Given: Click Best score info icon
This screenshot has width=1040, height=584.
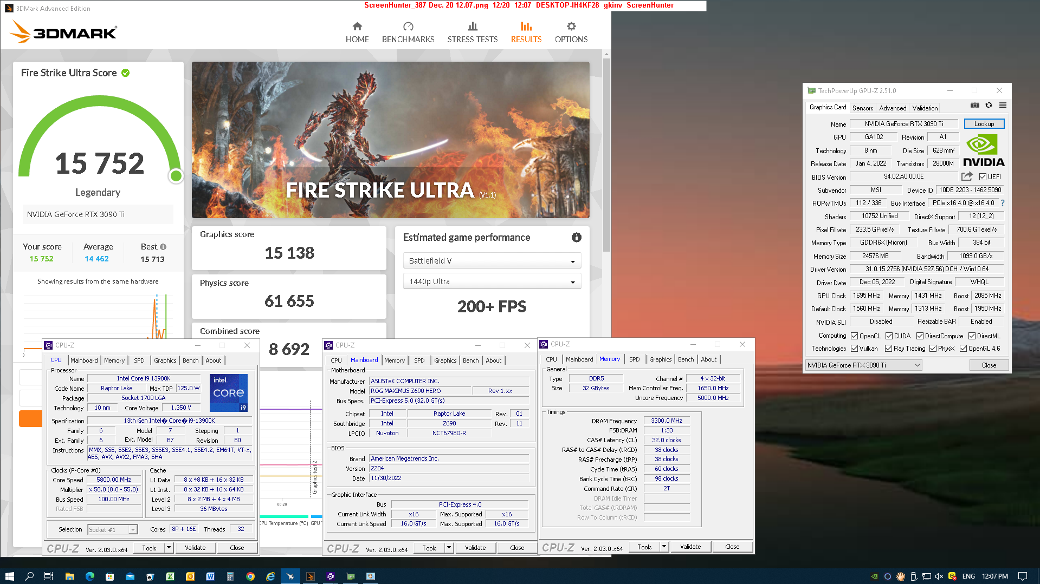Looking at the screenshot, I should pyautogui.click(x=163, y=247).
